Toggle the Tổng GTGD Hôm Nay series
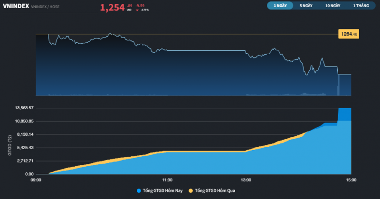The height and width of the screenshot is (199, 380). pos(162,190)
